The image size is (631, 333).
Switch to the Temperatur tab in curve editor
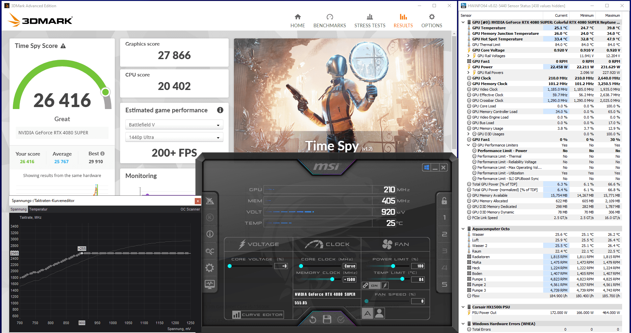point(38,209)
